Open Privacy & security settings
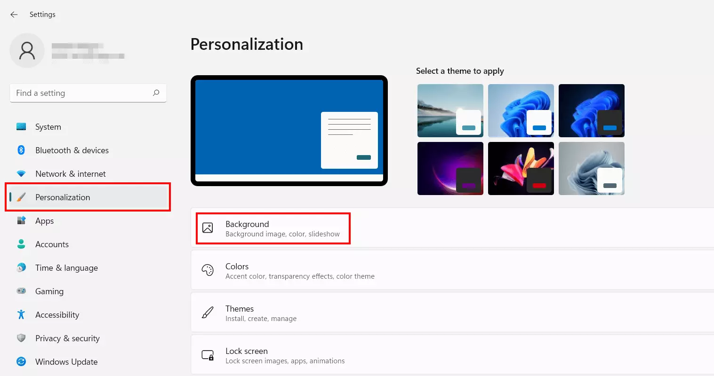 (88, 338)
